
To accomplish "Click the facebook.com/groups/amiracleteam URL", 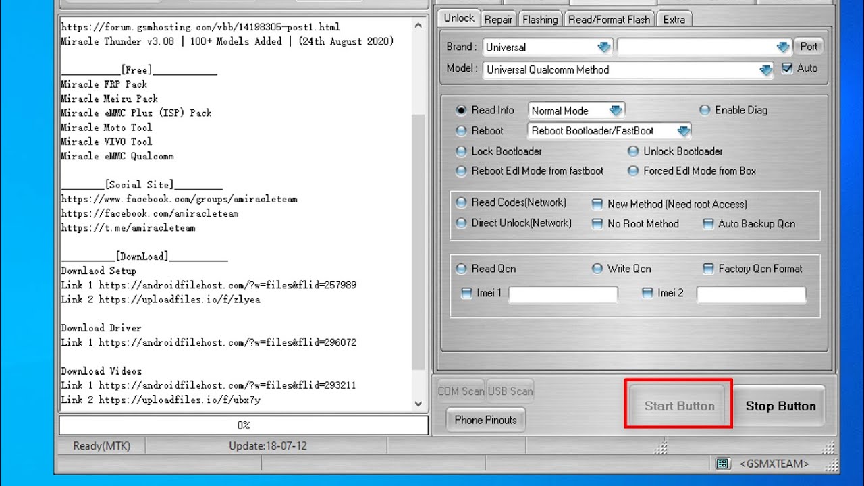I will 179,199.
